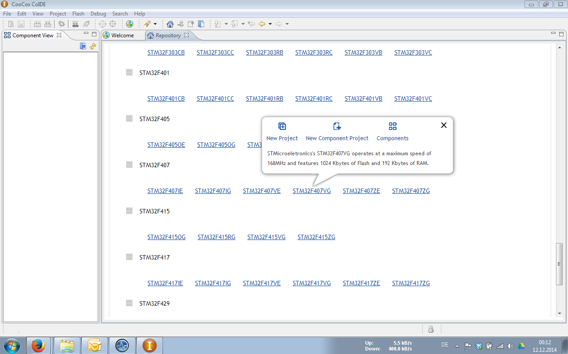Close the Component View tab
Image resolution: width=568 pixels, height=354 pixels.
point(59,35)
